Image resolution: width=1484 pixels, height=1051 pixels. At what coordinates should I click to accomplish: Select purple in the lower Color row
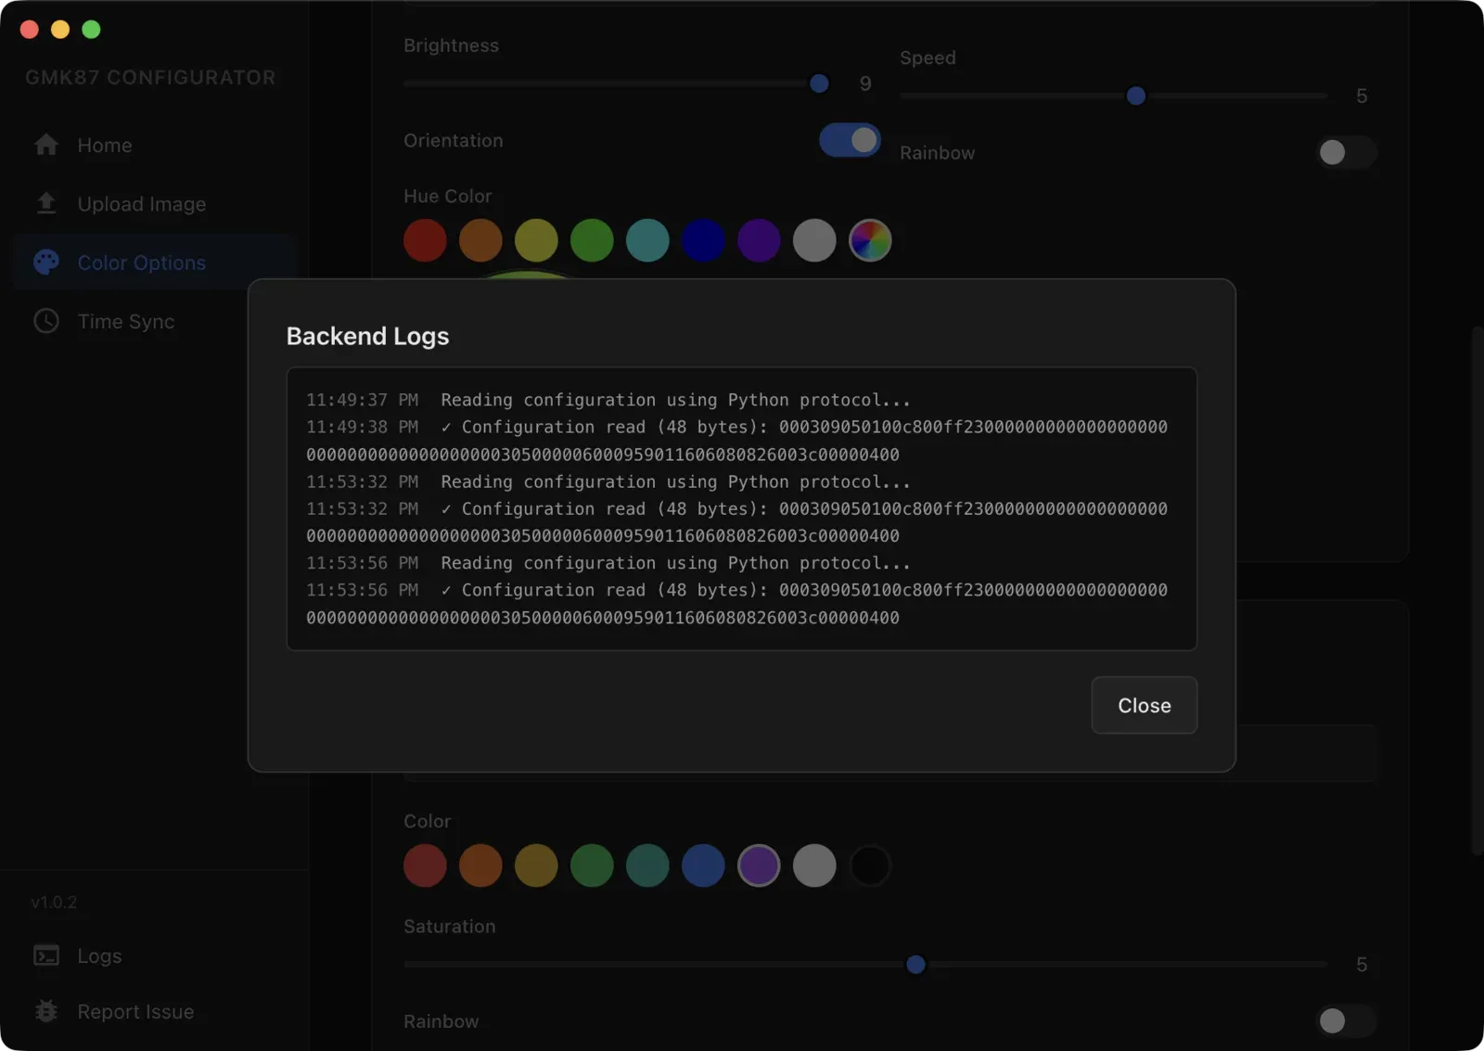click(x=759, y=865)
